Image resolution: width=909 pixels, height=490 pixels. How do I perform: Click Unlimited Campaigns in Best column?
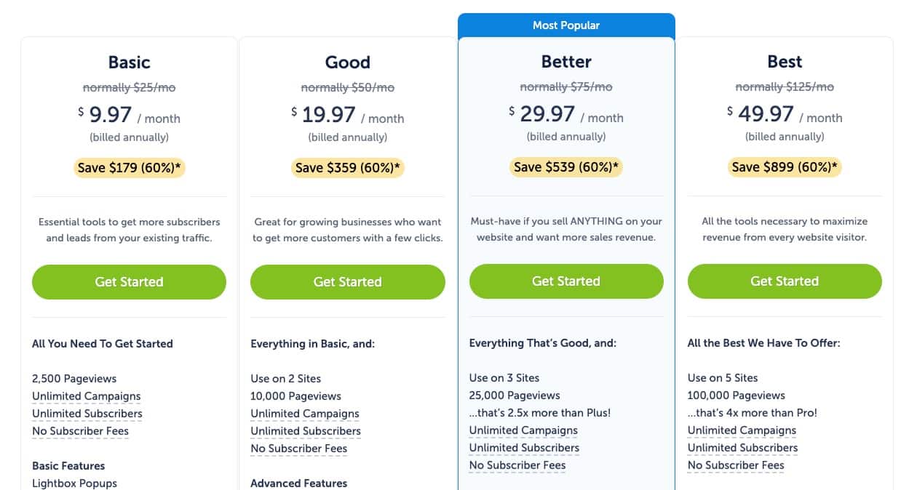tap(742, 430)
